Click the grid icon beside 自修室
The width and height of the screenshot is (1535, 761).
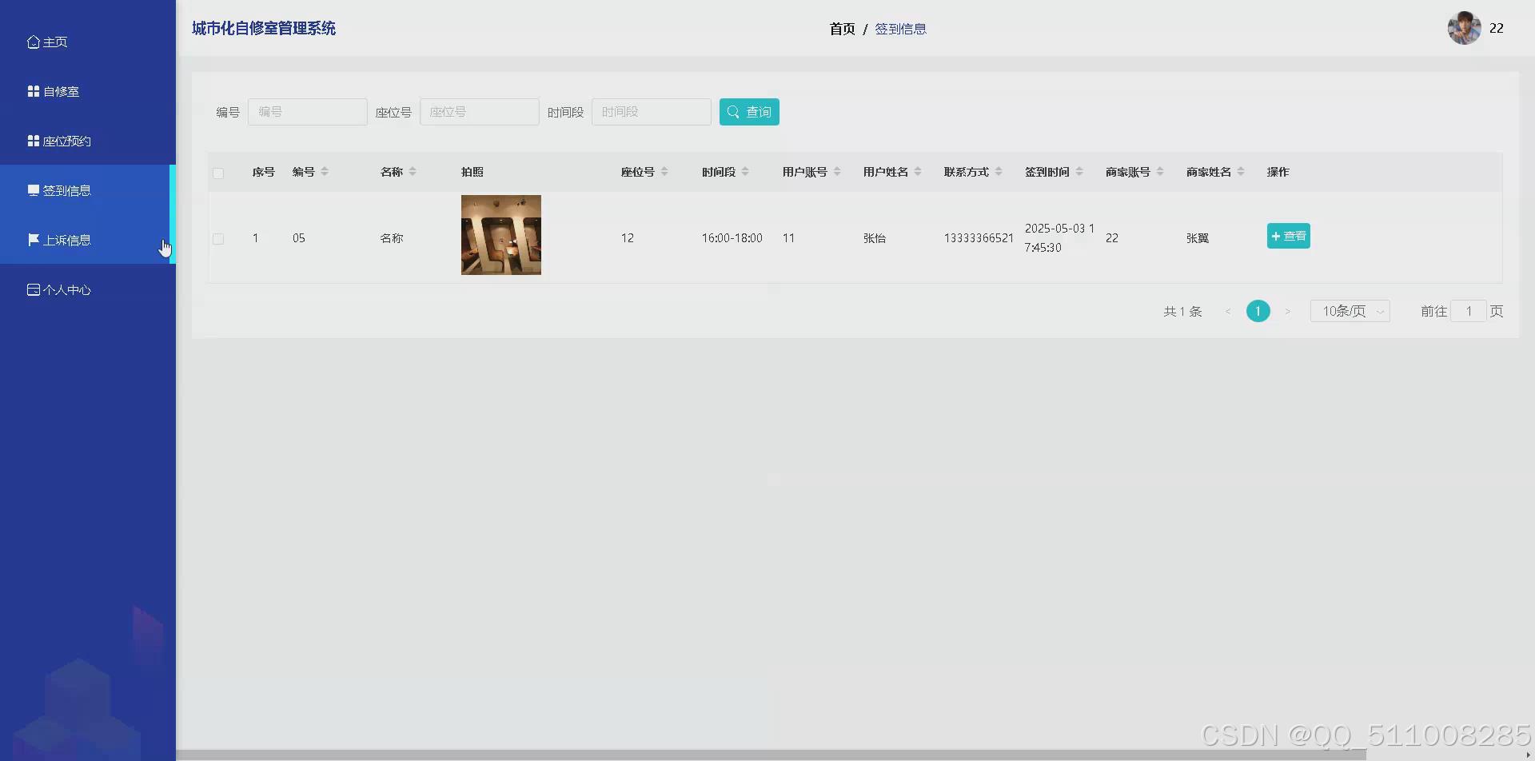(x=33, y=90)
